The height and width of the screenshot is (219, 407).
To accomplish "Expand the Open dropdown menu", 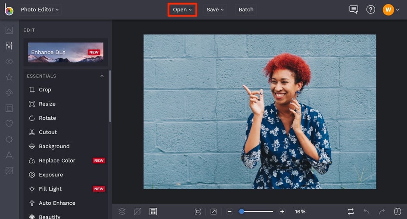I will click(x=182, y=9).
